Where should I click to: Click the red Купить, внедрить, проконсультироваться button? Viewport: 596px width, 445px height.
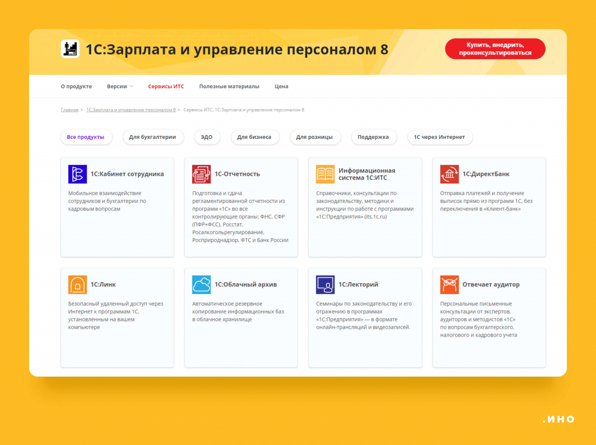pos(495,49)
